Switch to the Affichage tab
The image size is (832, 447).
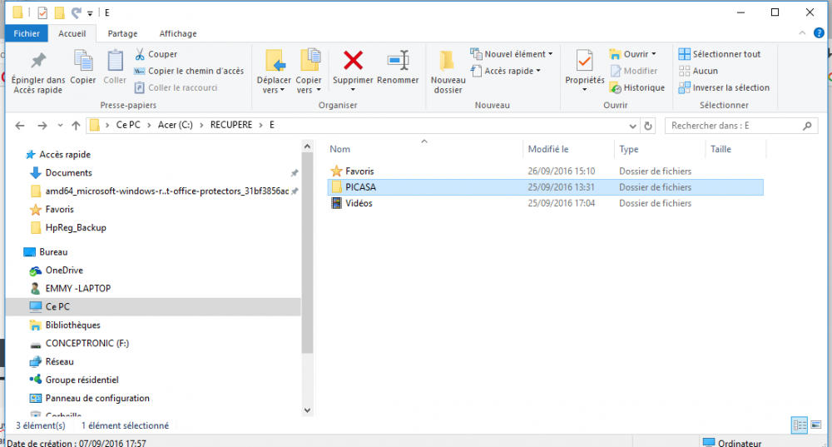click(178, 33)
